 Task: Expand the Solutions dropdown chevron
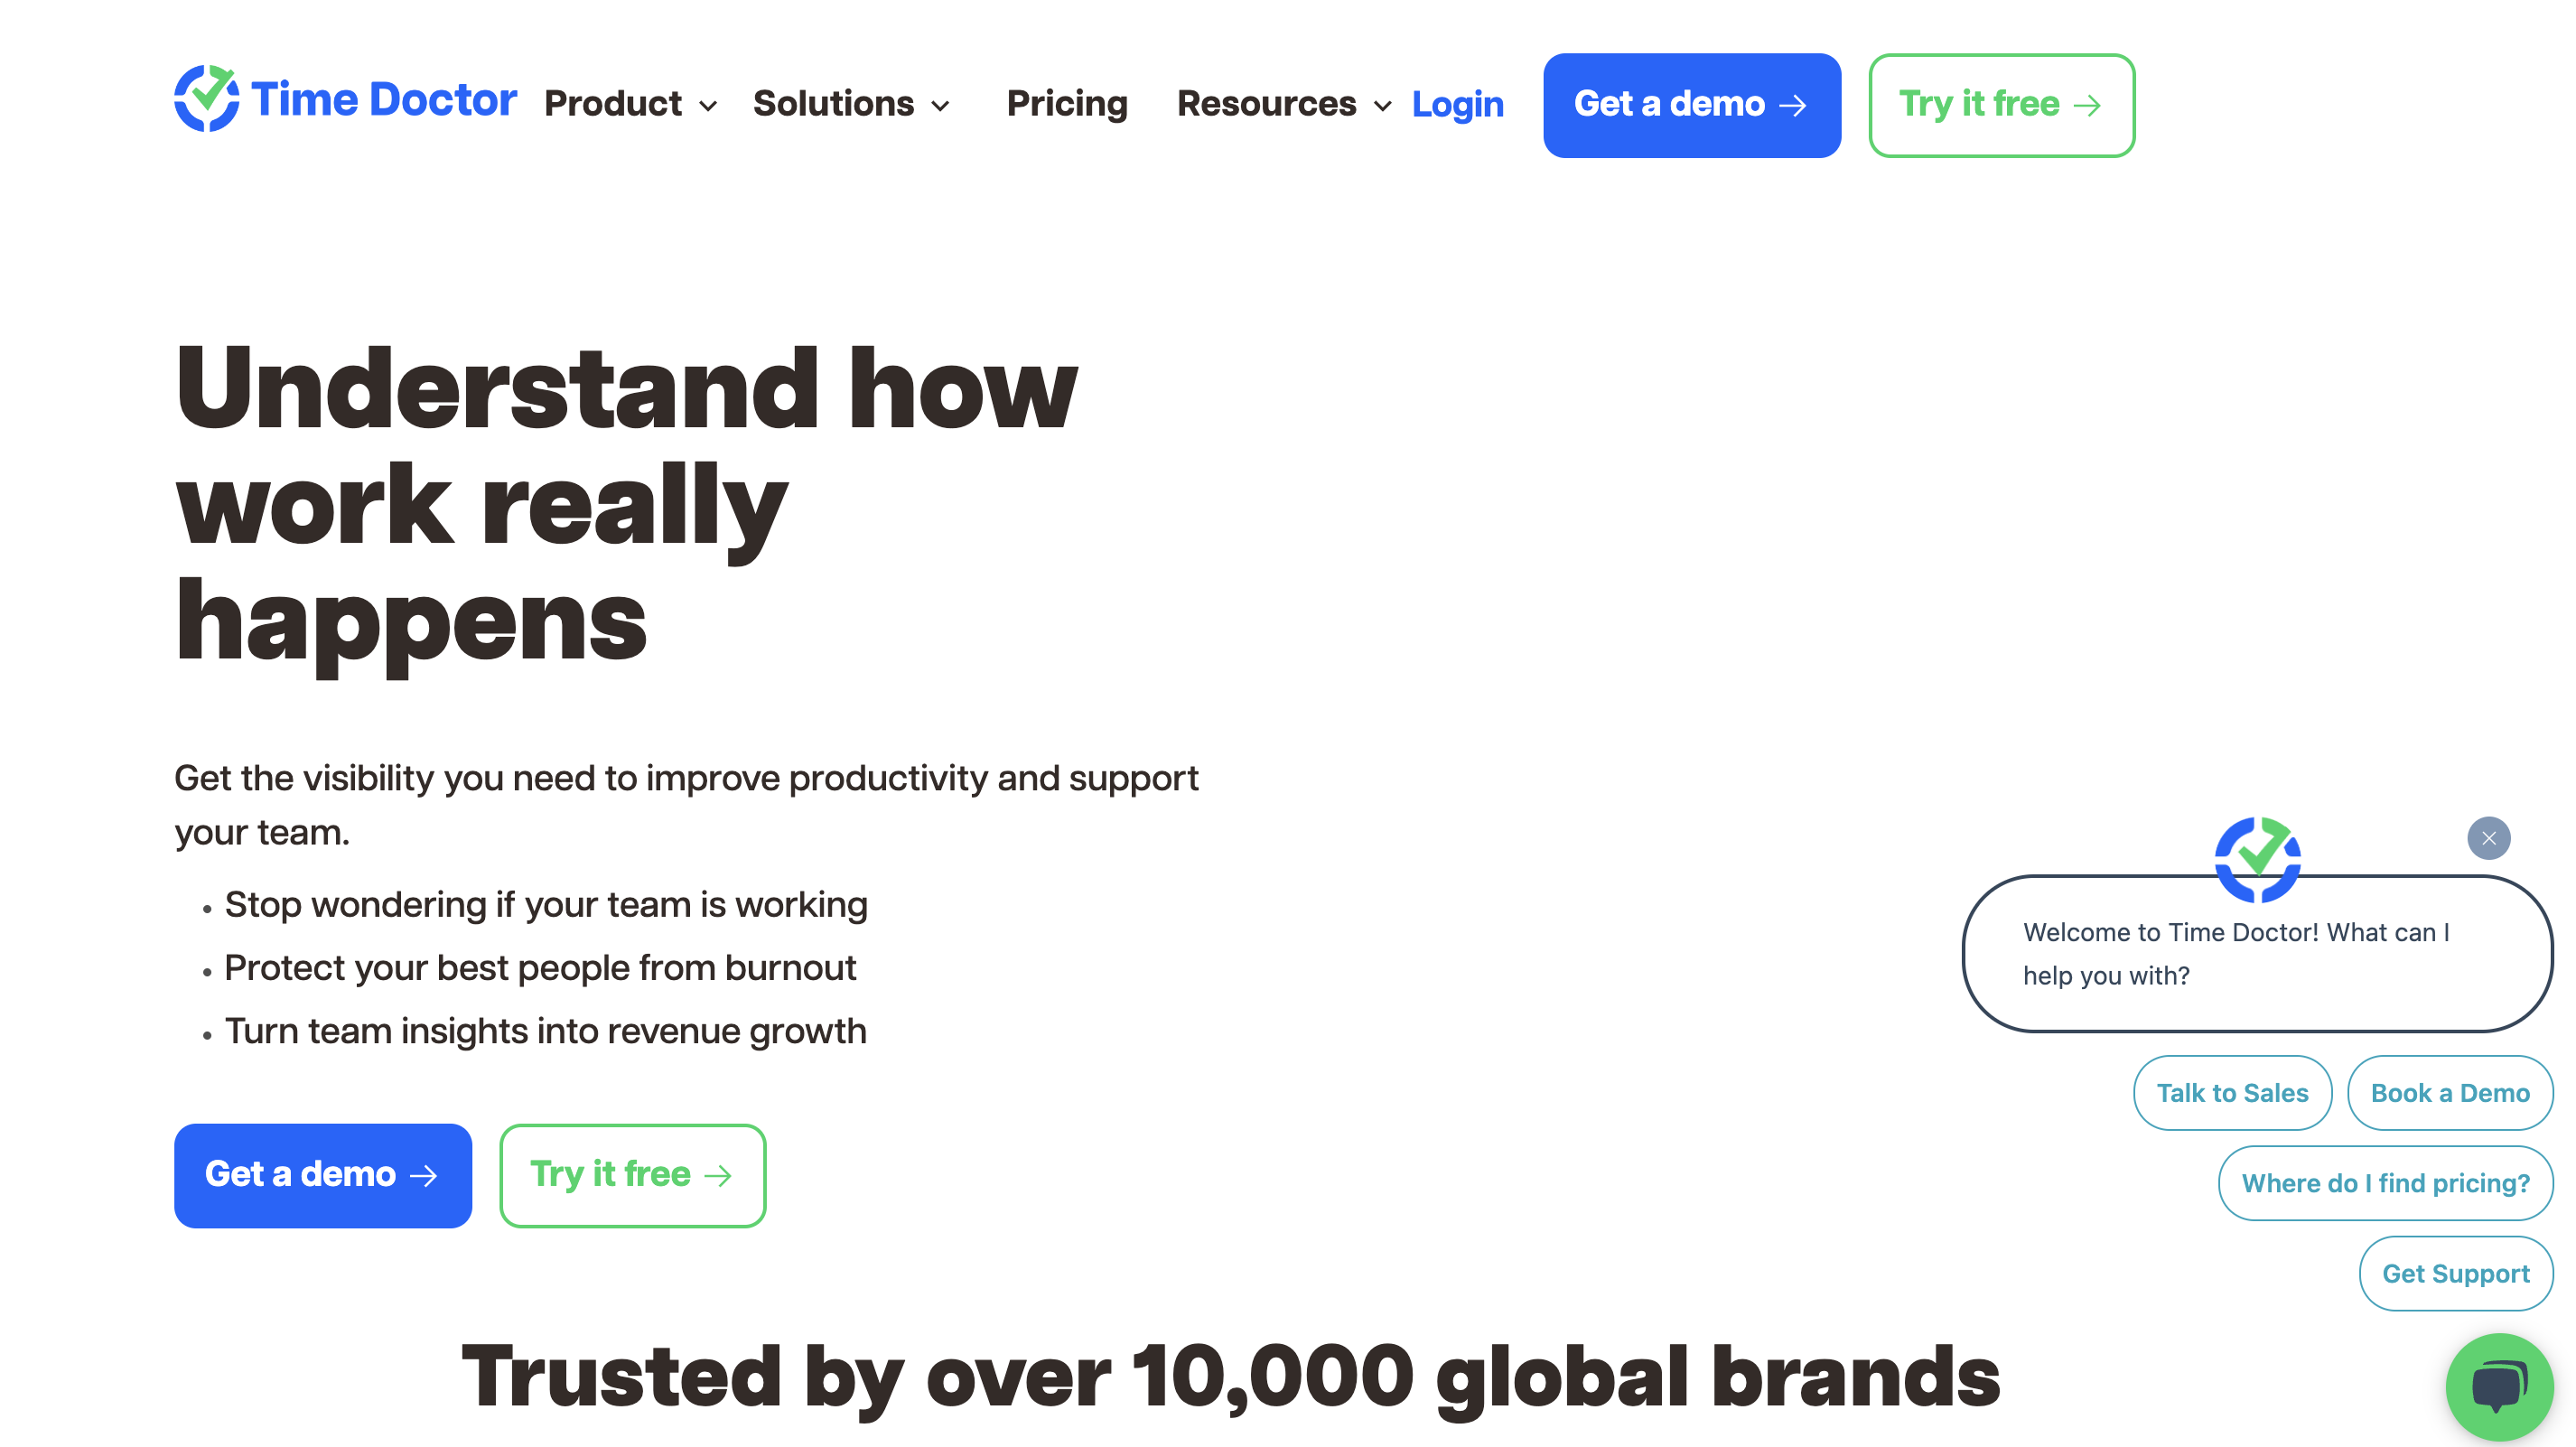pyautogui.click(x=940, y=107)
